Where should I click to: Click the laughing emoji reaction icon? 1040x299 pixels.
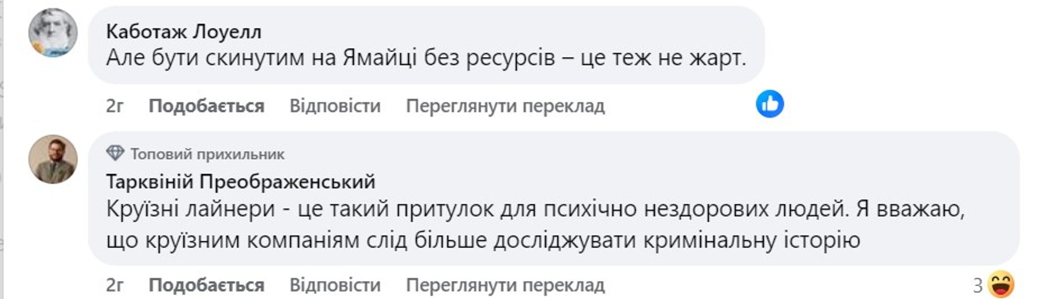1001,285
